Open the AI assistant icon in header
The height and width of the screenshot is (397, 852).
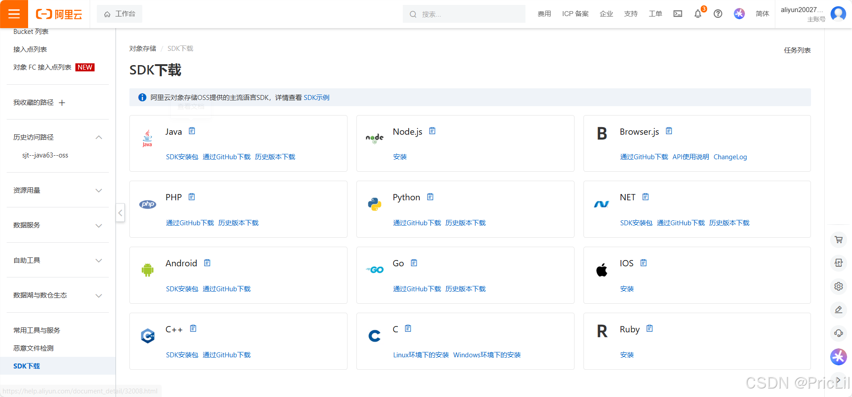pyautogui.click(x=739, y=14)
